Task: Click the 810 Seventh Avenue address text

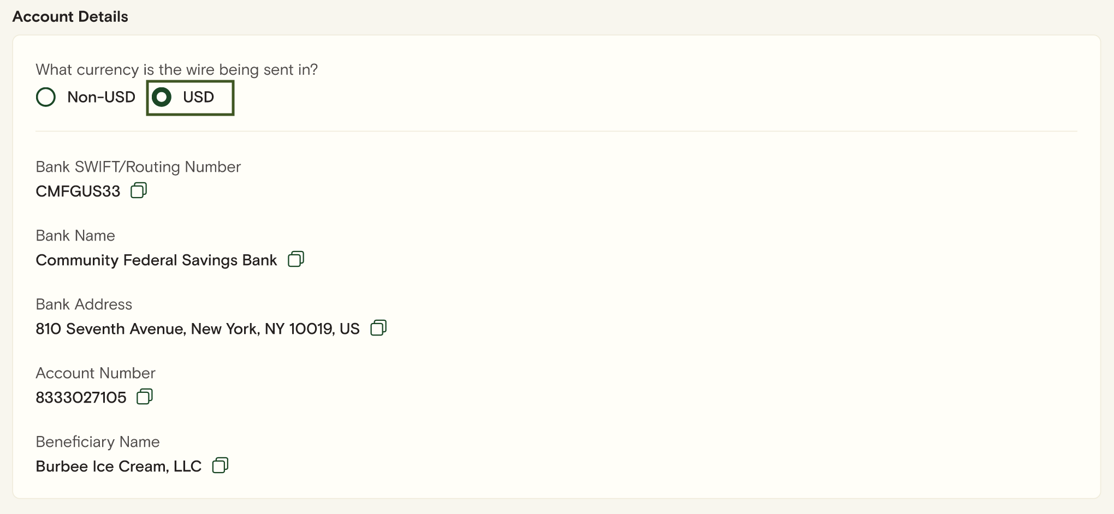Action: pos(197,329)
